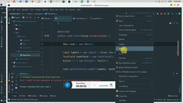Collapse the src folder in project tree

14,33
